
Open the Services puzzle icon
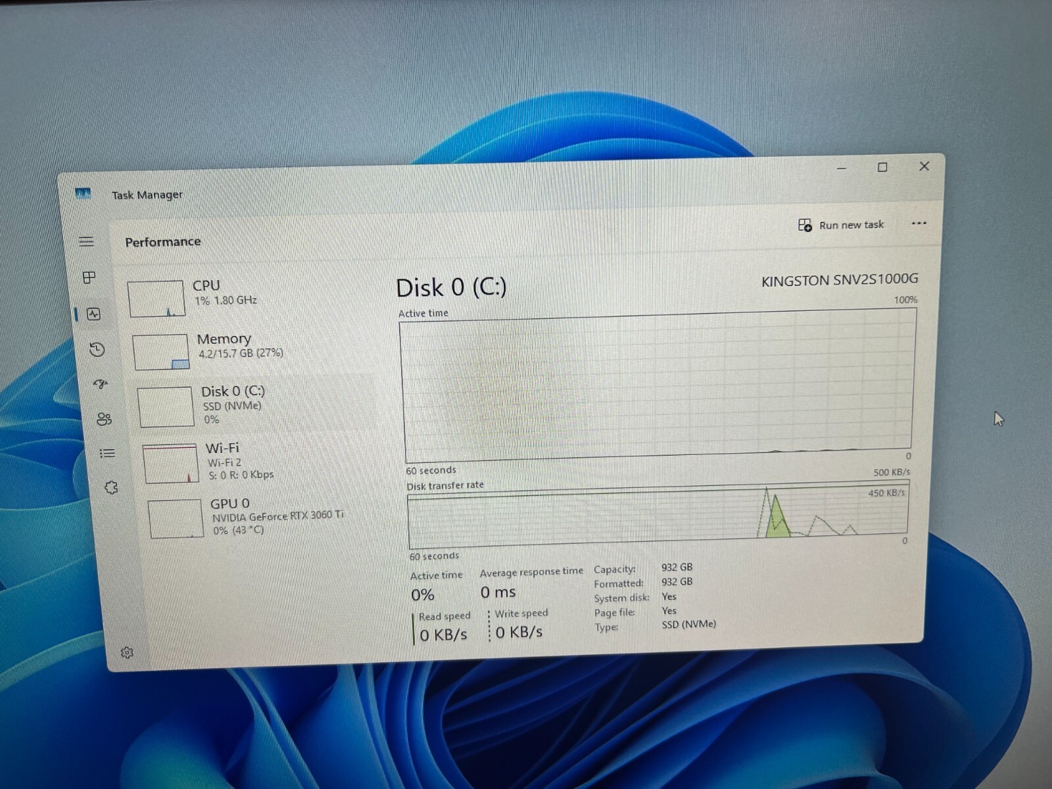pyautogui.click(x=111, y=487)
